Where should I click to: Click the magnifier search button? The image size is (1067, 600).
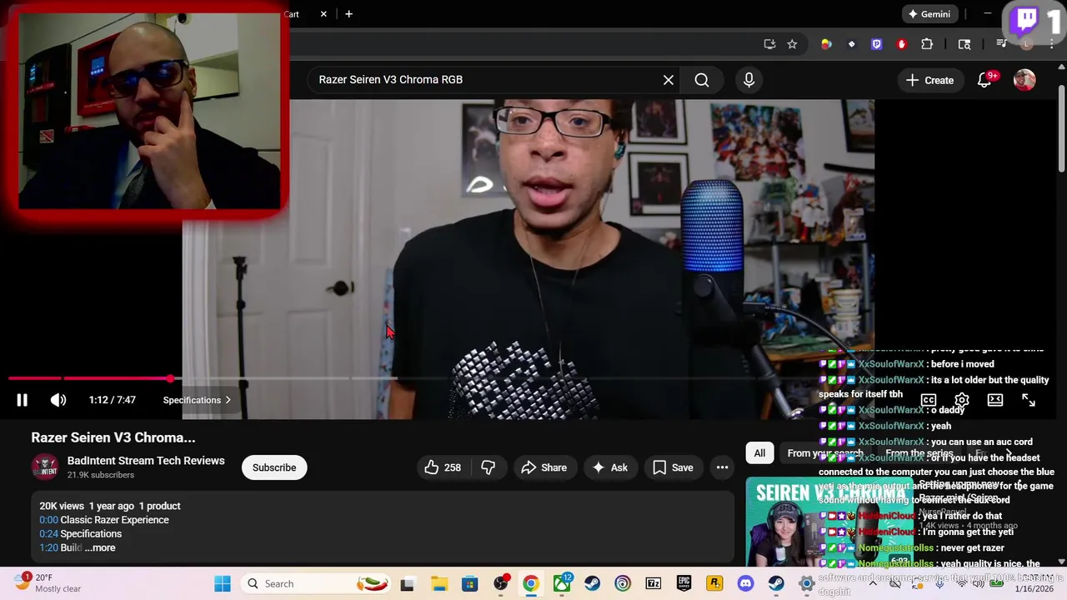(x=702, y=80)
